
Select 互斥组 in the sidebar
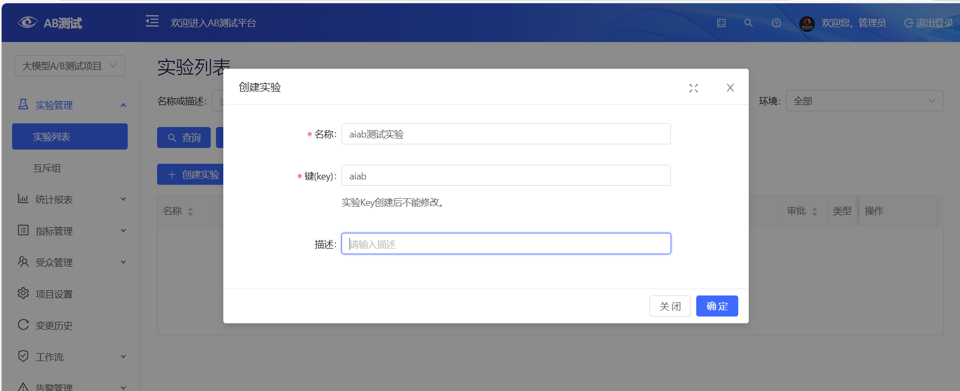[47, 168]
